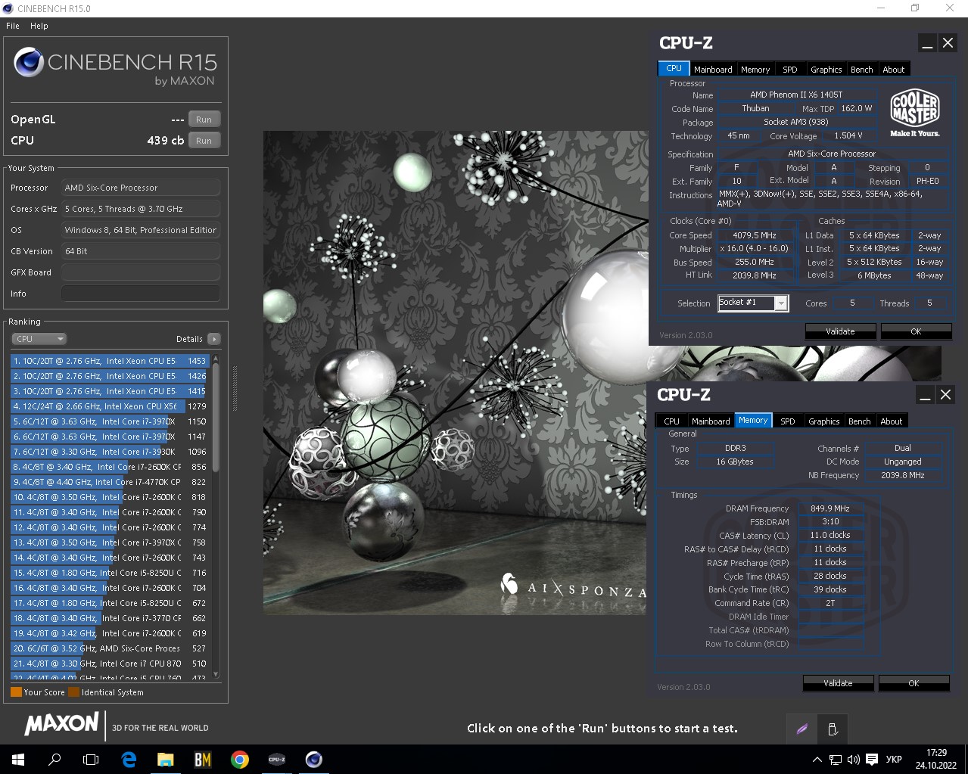
Task: Open network status tray icon
Action: pos(836,760)
